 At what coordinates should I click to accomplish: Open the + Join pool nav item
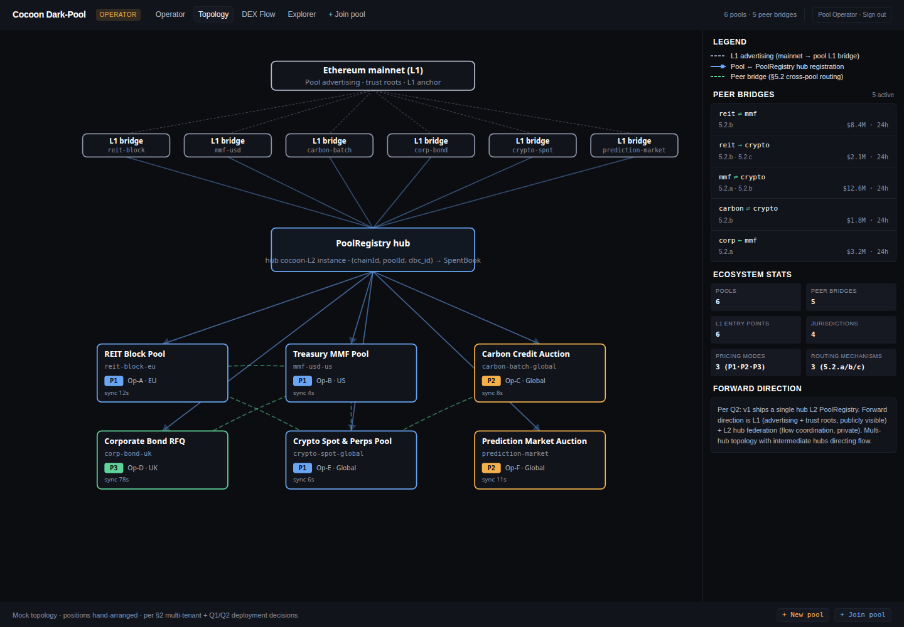tap(347, 14)
